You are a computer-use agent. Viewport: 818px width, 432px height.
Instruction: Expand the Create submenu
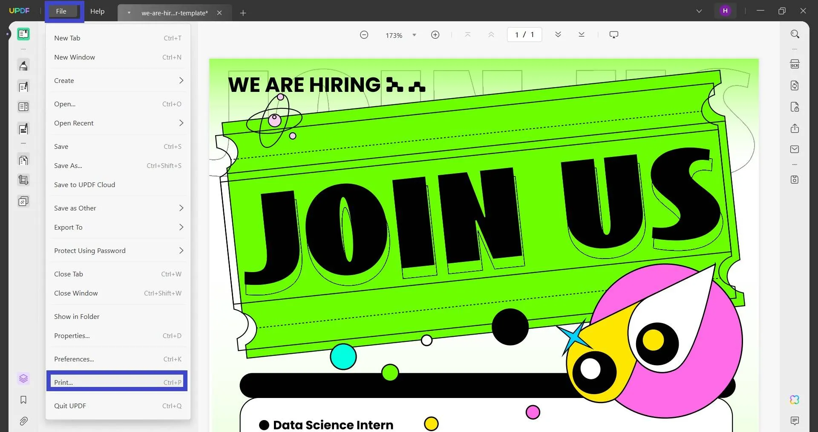118,80
